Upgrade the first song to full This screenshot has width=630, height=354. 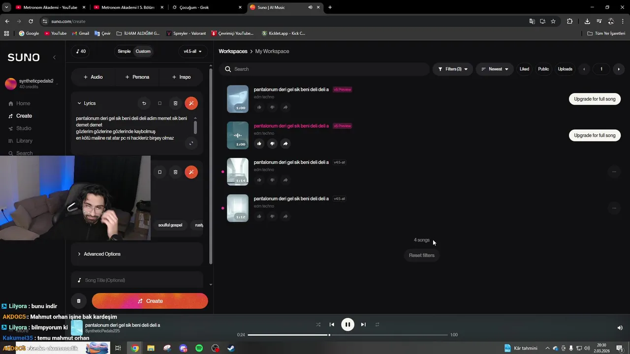pyautogui.click(x=595, y=99)
